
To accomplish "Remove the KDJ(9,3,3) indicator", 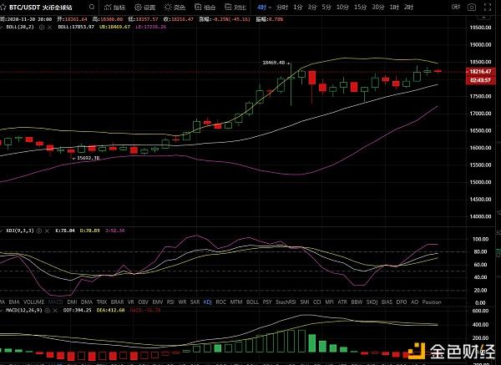I will pyautogui.click(x=47, y=231).
